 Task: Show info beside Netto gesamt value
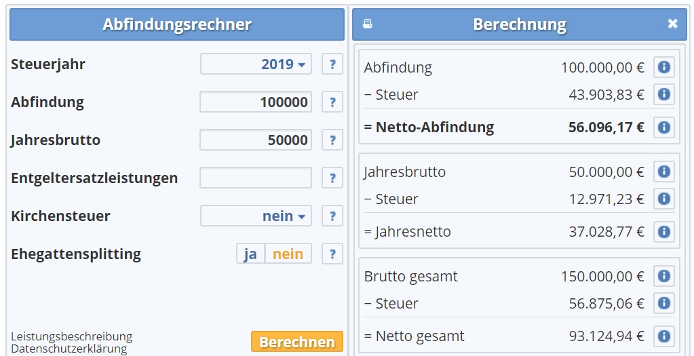click(x=664, y=336)
